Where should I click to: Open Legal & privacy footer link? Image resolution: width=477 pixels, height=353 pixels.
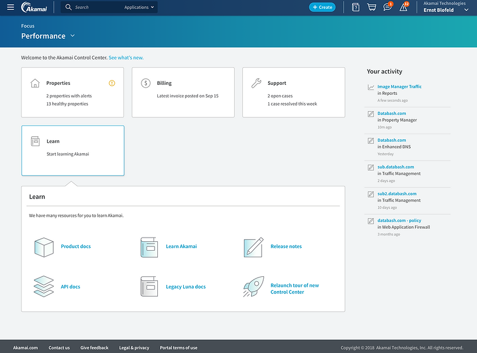(134, 348)
